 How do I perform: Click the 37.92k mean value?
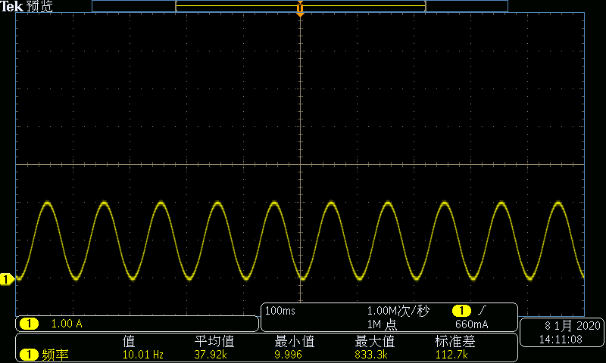[x=211, y=355]
